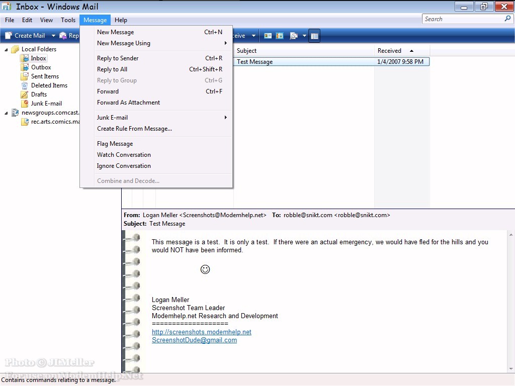Open the File menu
The image size is (515, 386).
[10, 20]
